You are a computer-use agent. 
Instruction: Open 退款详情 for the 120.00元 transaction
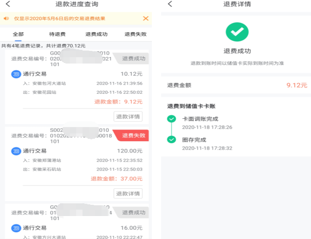point(128,194)
